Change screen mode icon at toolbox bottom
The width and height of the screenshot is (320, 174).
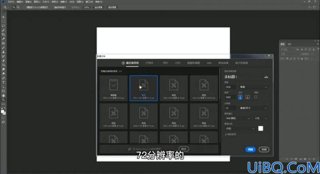(3, 122)
